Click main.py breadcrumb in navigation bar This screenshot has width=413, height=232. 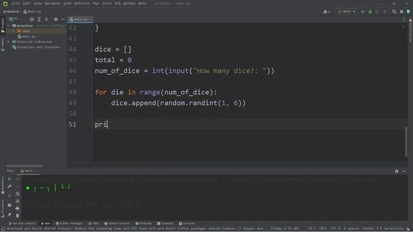click(32, 12)
